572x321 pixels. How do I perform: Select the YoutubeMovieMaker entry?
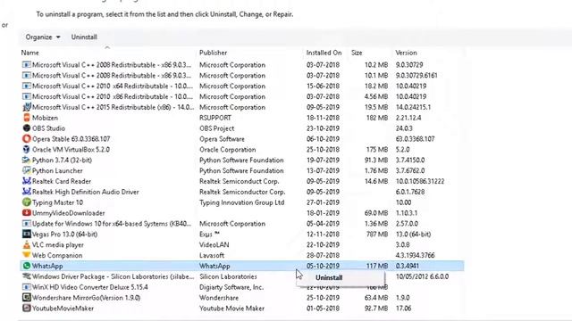(63, 308)
